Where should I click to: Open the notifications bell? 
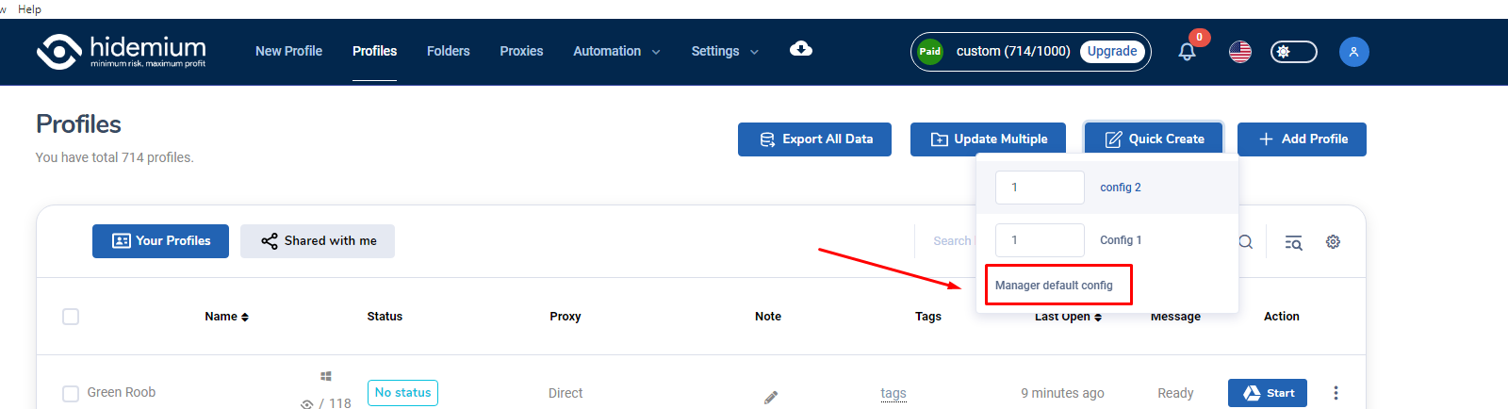click(1187, 52)
